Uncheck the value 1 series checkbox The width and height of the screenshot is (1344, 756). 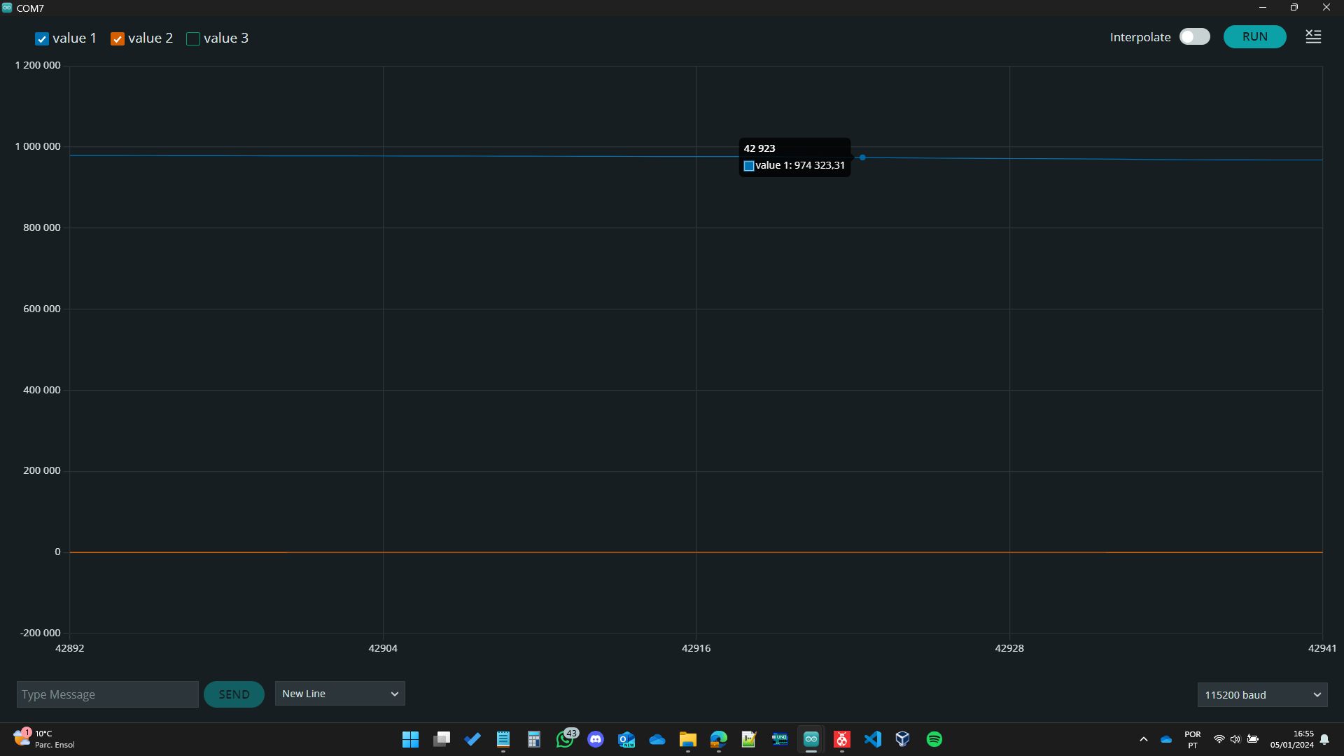pyautogui.click(x=42, y=39)
